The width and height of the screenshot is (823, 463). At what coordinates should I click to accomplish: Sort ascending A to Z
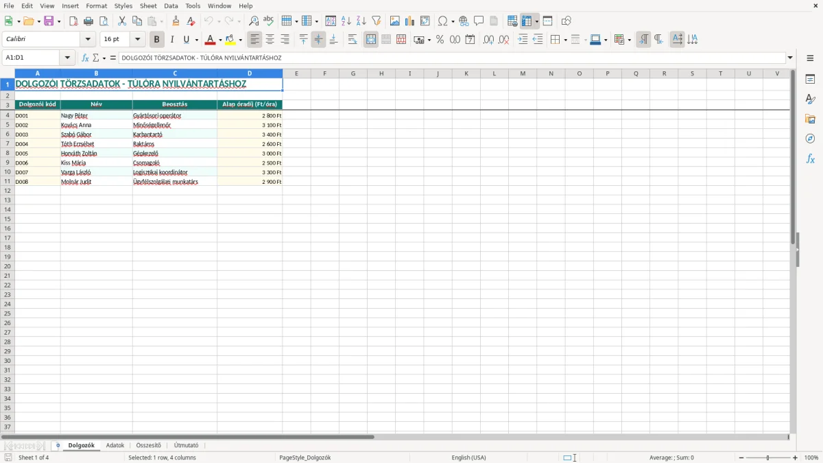346,21
